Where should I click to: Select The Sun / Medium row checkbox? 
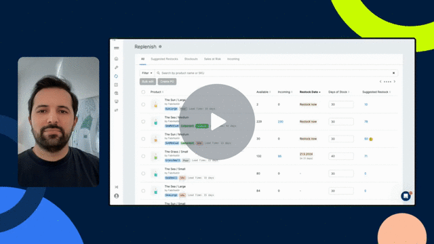[x=143, y=139]
